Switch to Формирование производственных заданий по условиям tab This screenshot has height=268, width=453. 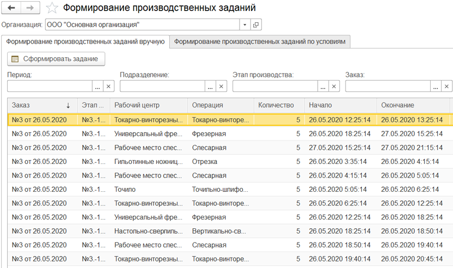(260, 41)
